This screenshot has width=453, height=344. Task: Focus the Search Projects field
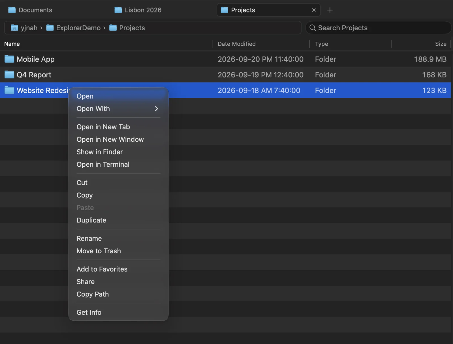[378, 28]
